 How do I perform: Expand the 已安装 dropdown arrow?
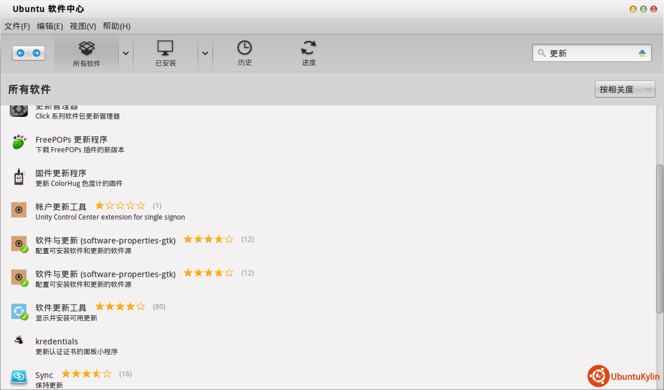pyautogui.click(x=205, y=53)
